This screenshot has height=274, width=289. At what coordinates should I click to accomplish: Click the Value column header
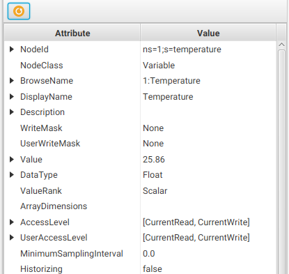(208, 33)
